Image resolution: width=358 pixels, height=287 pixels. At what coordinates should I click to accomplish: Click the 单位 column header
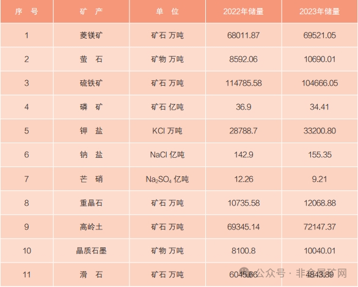[167, 11]
